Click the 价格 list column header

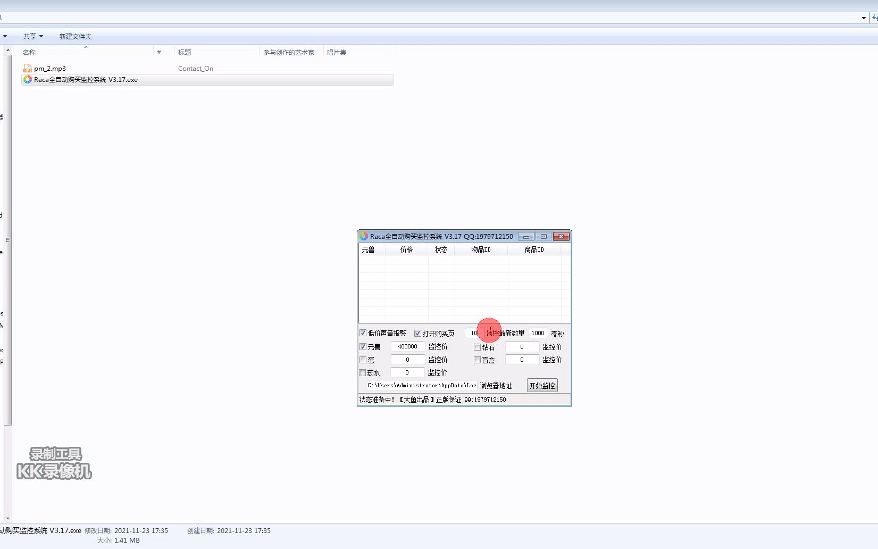click(407, 249)
